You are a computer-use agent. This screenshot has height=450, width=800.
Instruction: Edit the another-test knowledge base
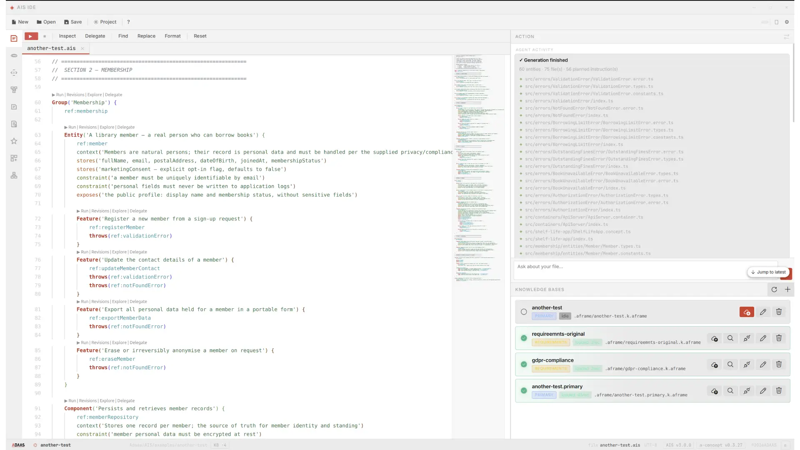763,312
